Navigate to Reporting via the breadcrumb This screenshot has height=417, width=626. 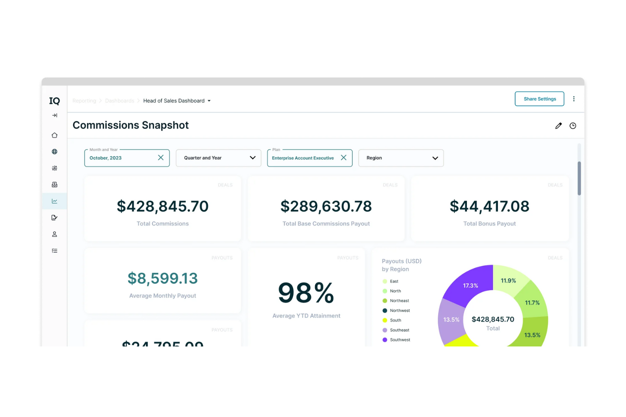[84, 101]
